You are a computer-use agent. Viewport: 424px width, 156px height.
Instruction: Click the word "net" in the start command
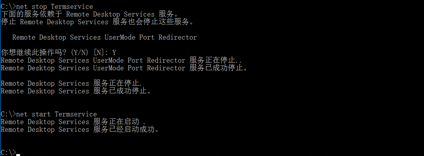pyautogui.click(x=22, y=114)
